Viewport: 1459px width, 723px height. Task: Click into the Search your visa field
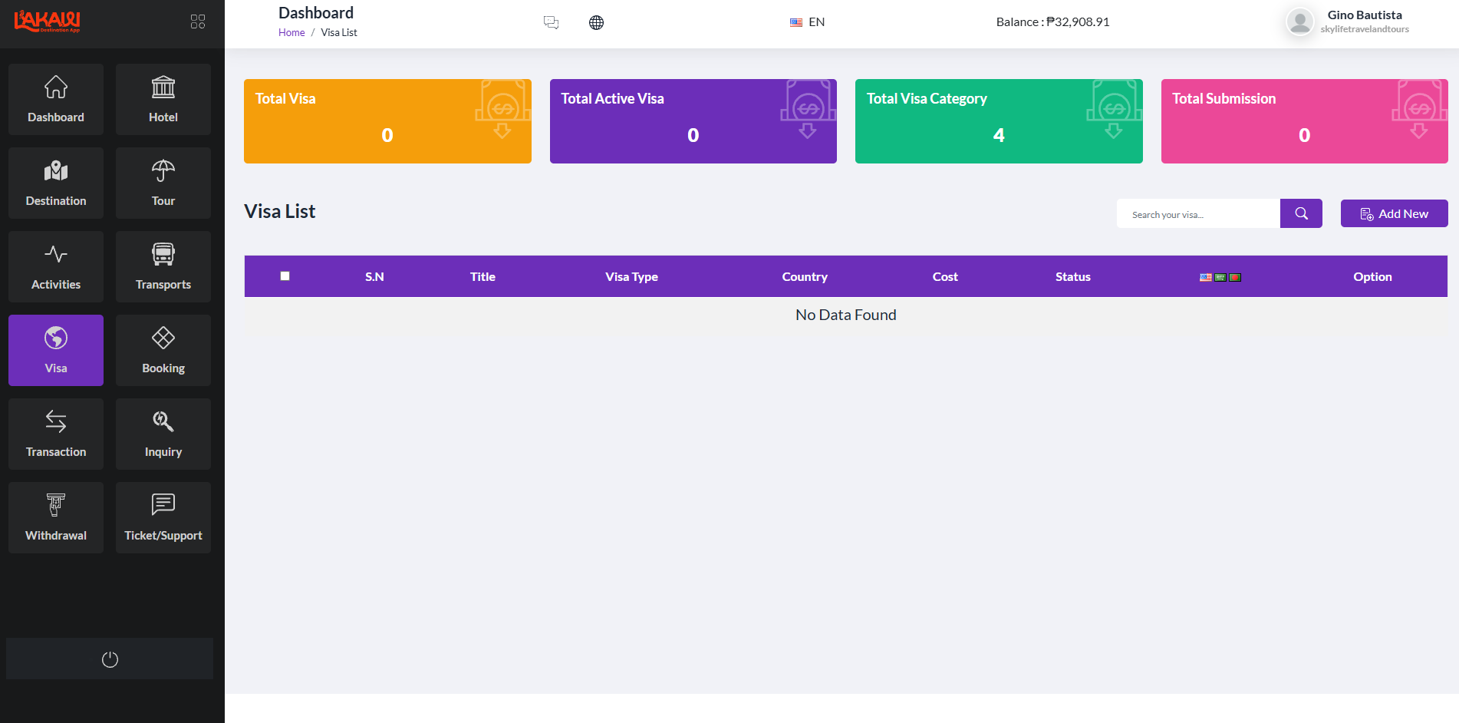(x=1198, y=213)
